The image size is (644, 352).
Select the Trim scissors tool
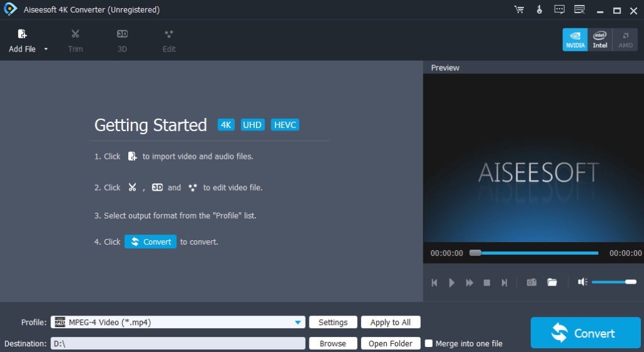click(x=75, y=41)
